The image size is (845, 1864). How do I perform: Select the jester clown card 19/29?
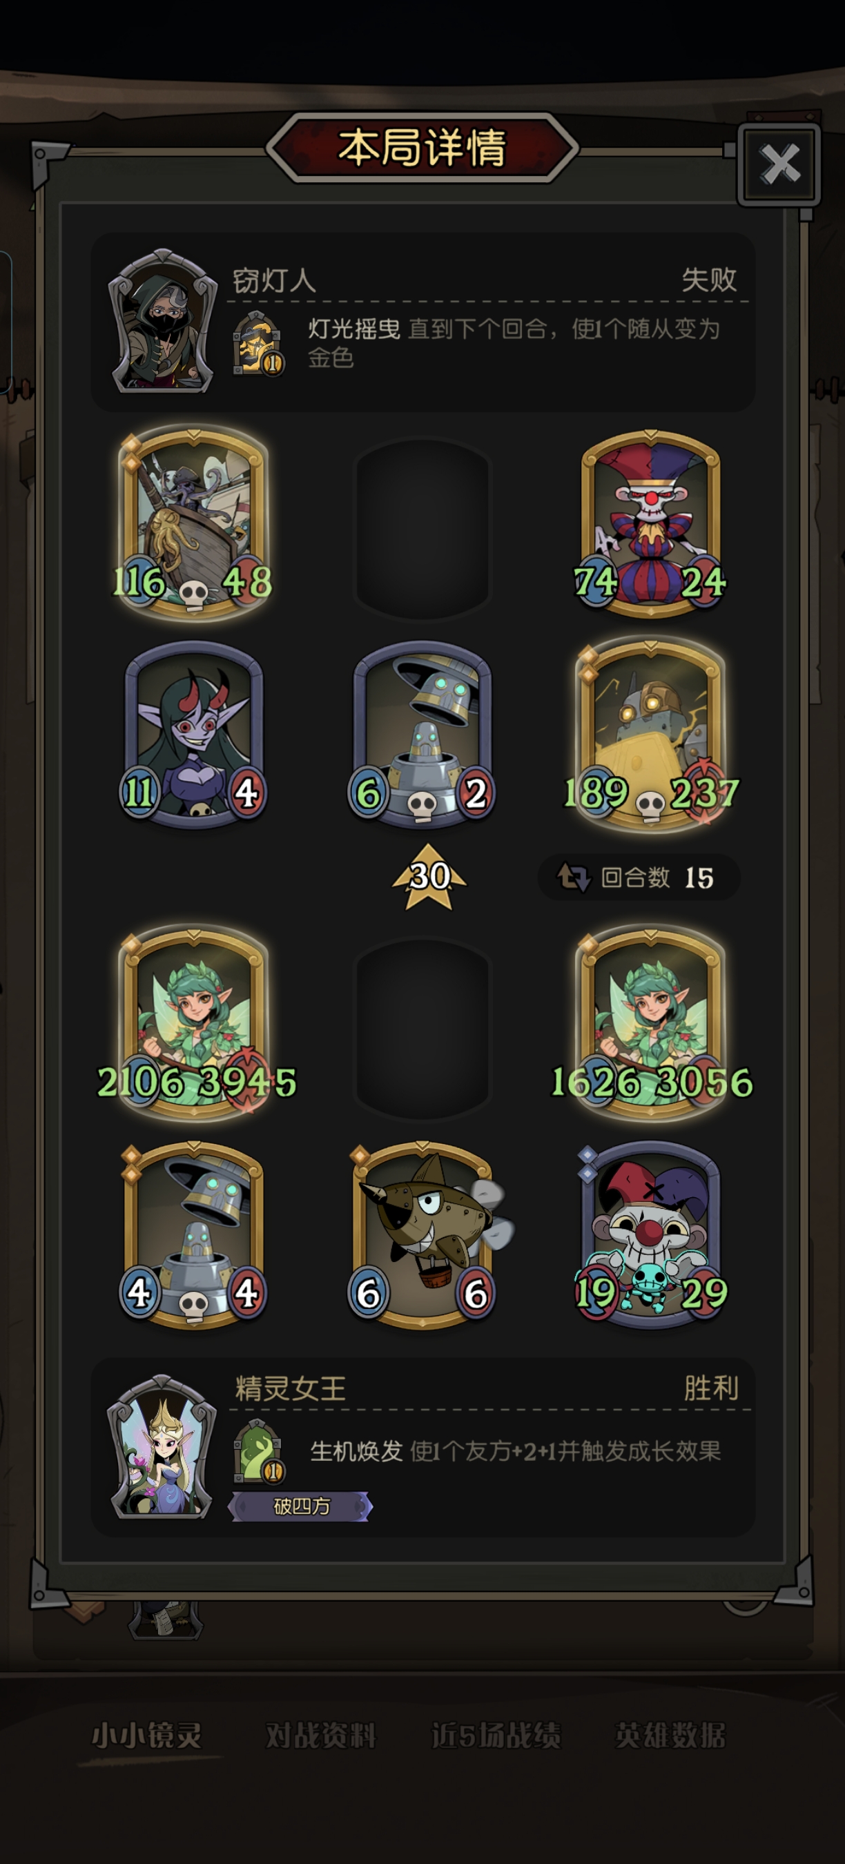pyautogui.click(x=650, y=1234)
